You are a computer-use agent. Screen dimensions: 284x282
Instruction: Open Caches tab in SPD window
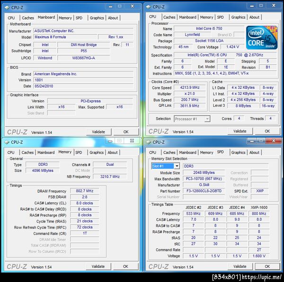point(169,152)
